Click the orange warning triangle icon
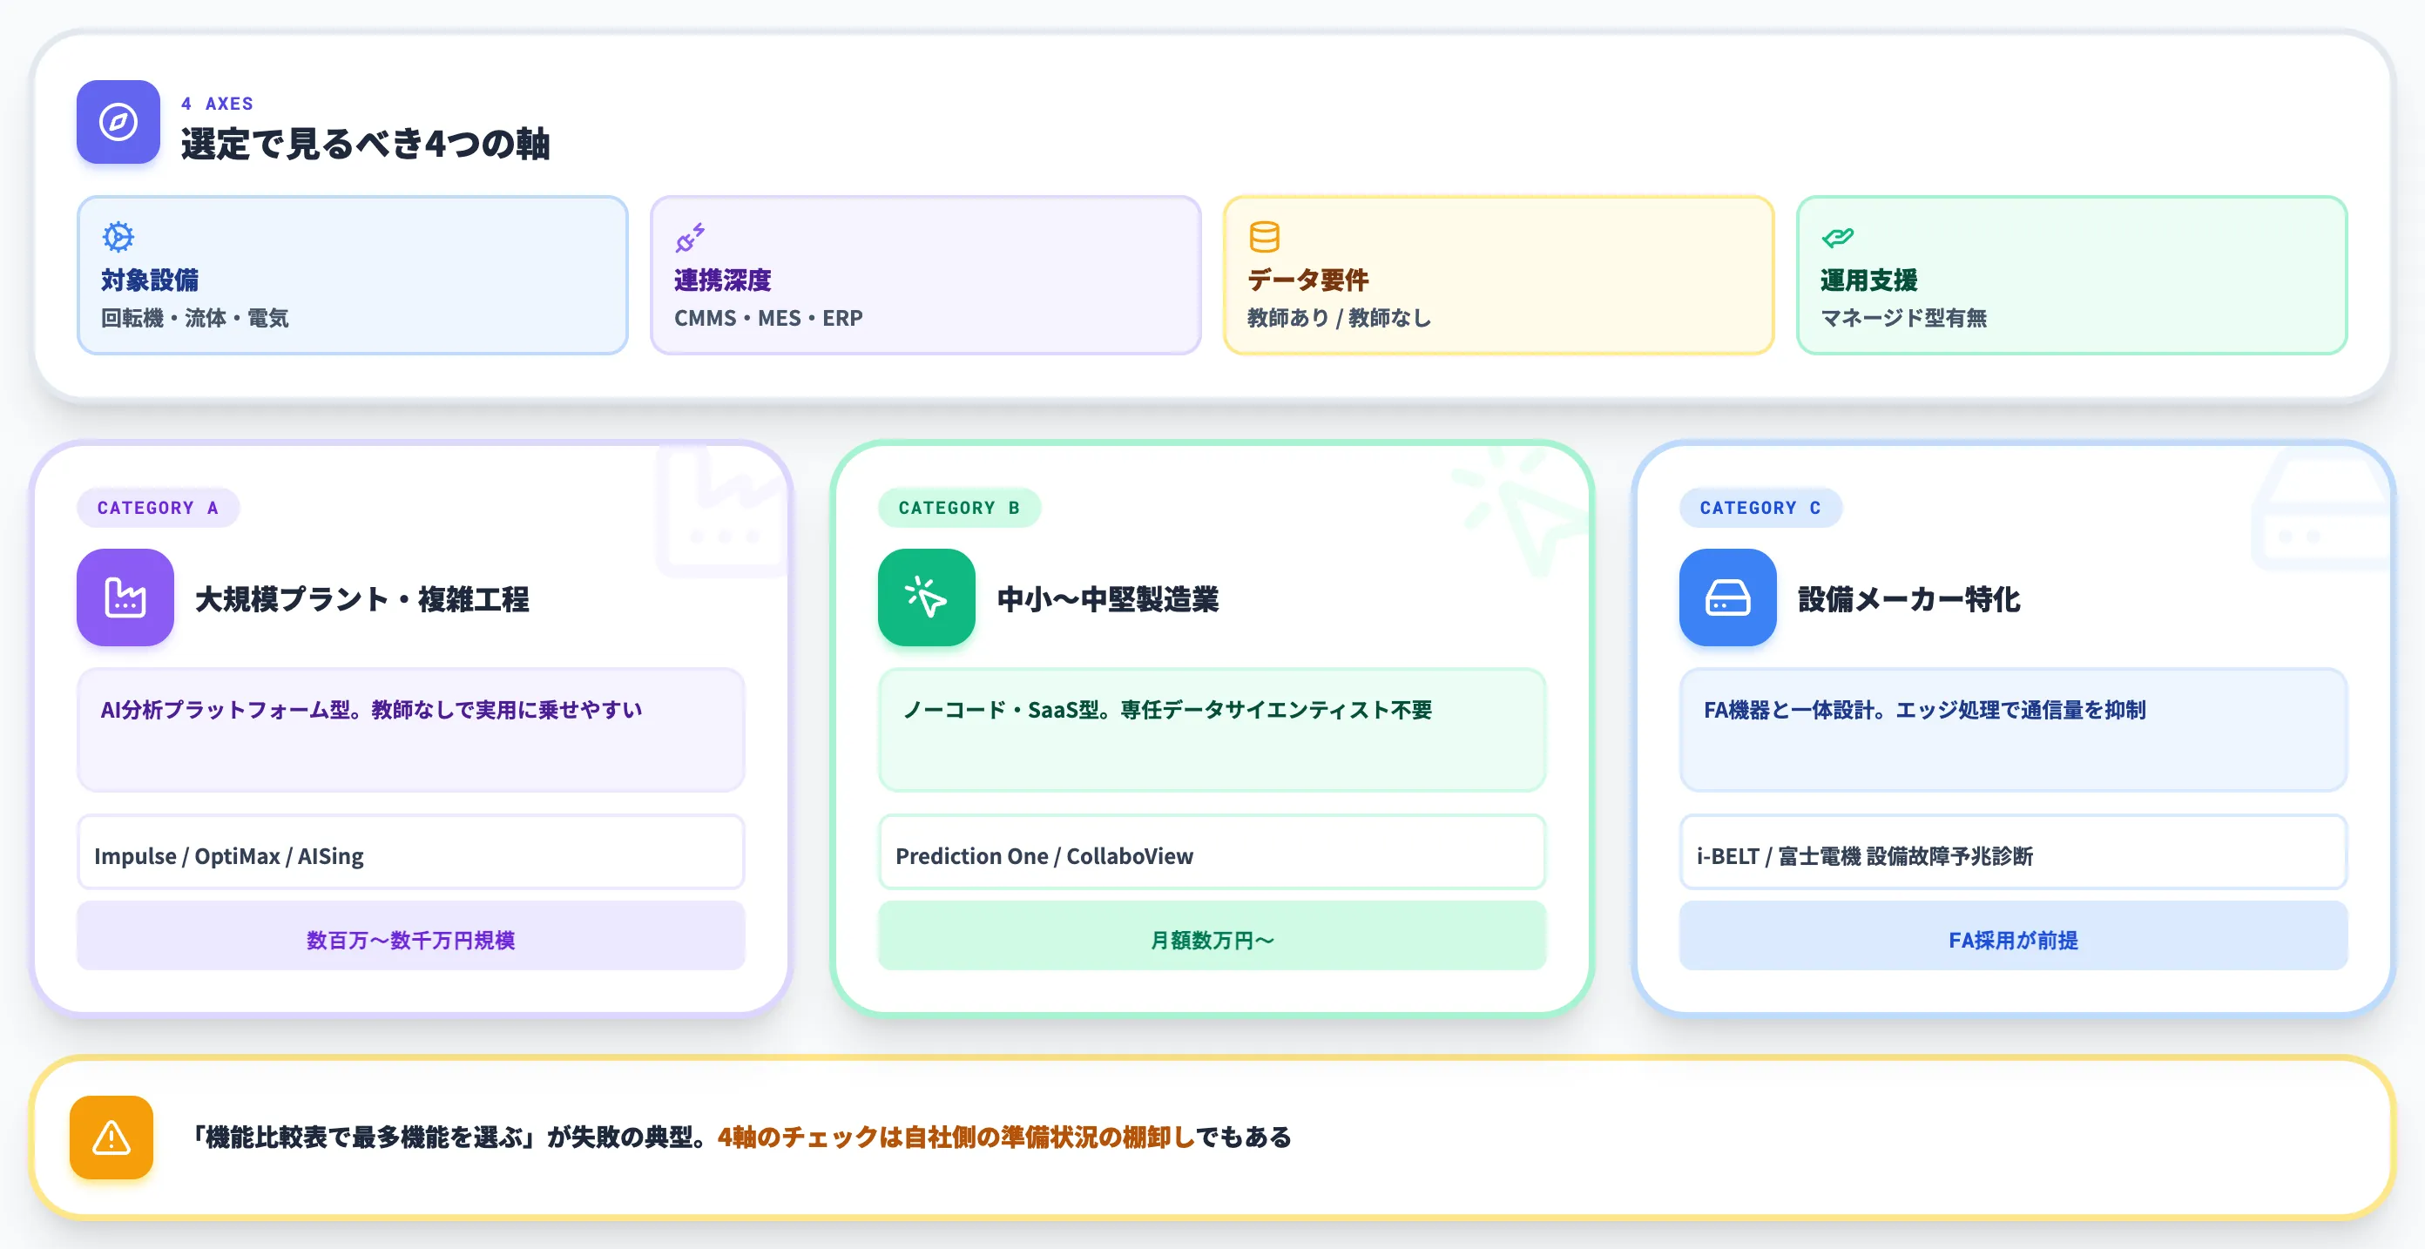This screenshot has width=2425, height=1249. click(111, 1137)
